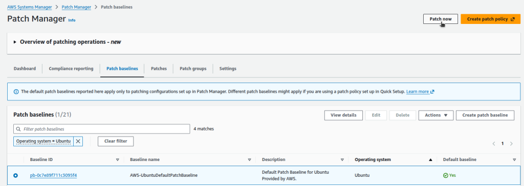Open the Compliance reporting tab

click(x=71, y=69)
